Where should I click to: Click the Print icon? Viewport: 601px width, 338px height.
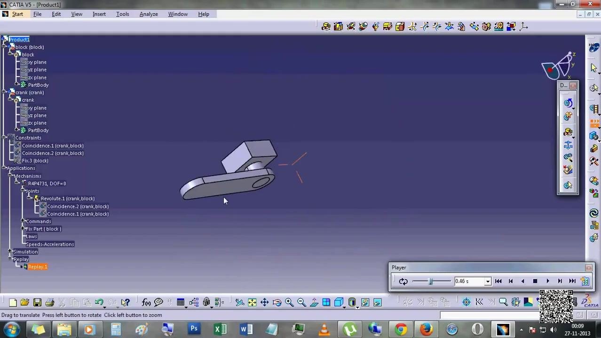[49, 303]
